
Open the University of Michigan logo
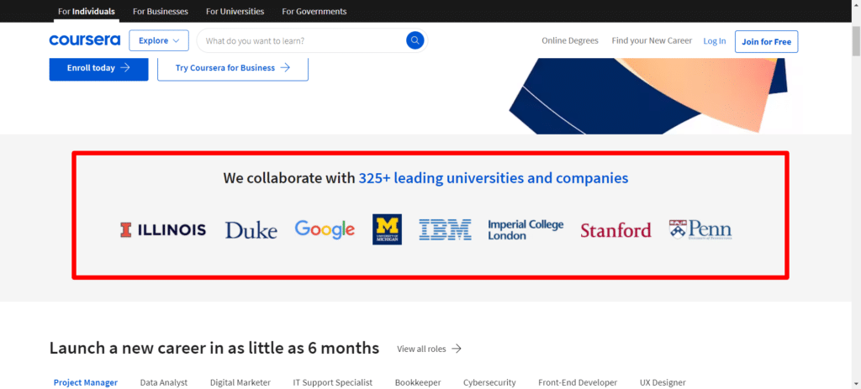coord(387,229)
